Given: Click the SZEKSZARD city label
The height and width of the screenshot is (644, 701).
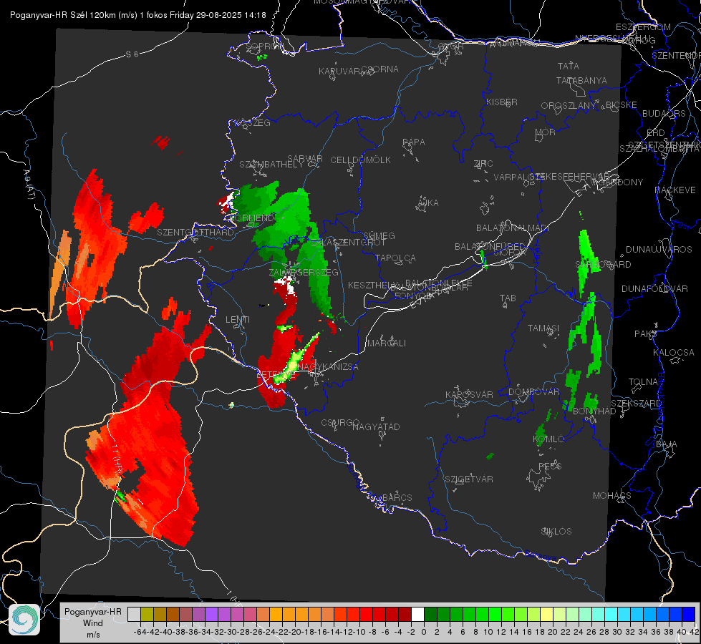Looking at the screenshot, I should (x=636, y=404).
